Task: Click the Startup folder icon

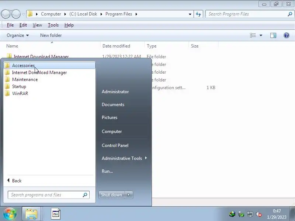Action: (7, 86)
